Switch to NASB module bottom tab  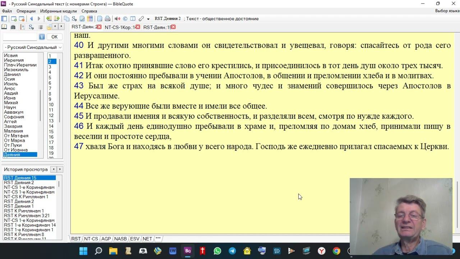pyautogui.click(x=121, y=238)
